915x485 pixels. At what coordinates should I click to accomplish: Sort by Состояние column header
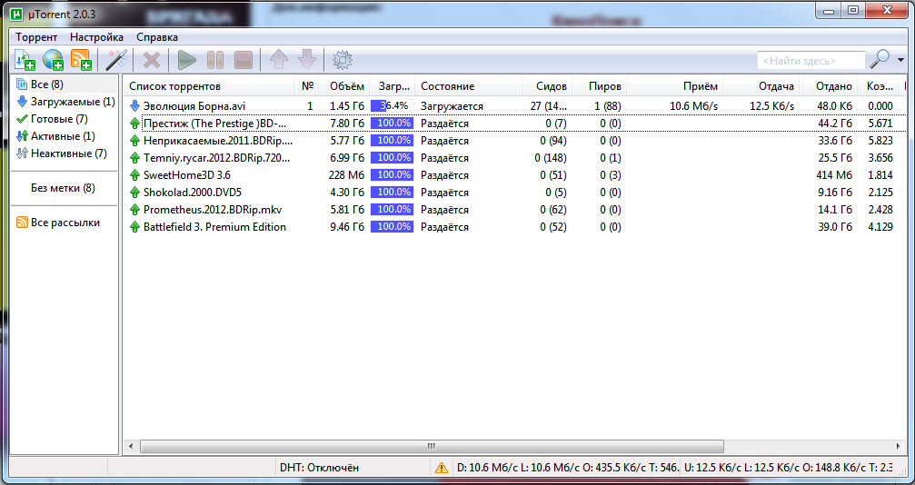pyautogui.click(x=469, y=86)
